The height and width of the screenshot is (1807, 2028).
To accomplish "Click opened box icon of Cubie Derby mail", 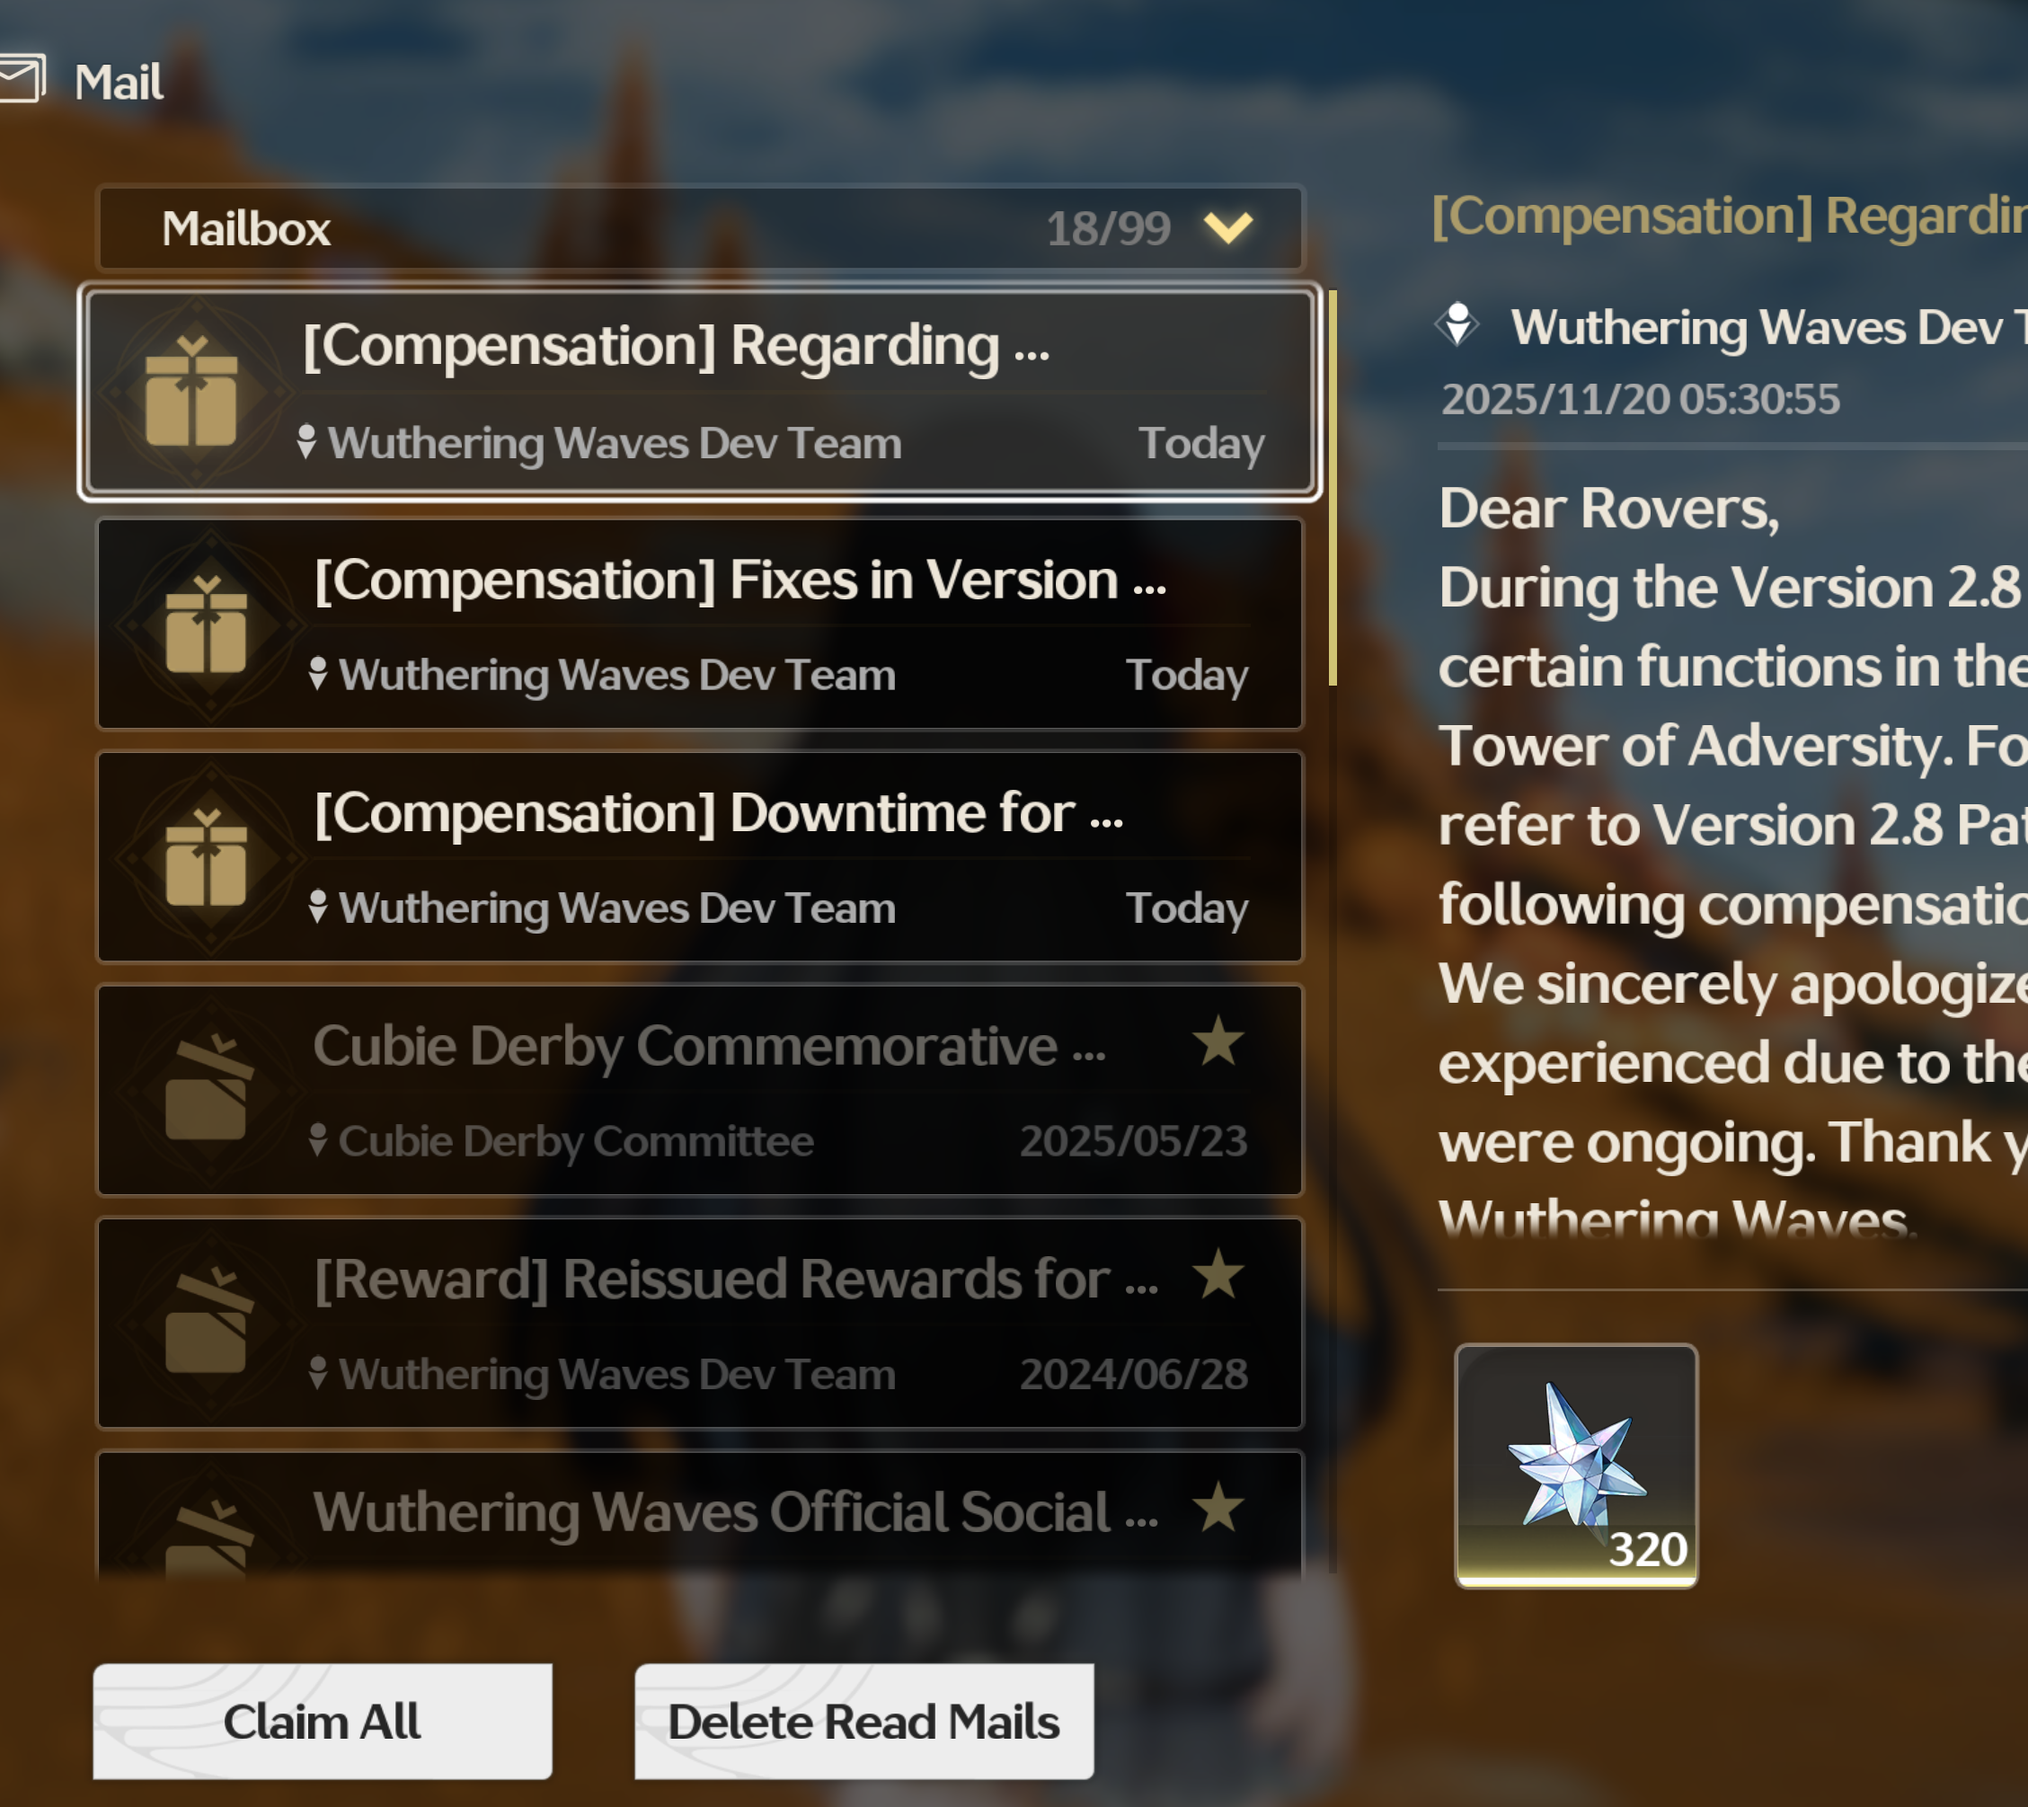I will tap(208, 1087).
